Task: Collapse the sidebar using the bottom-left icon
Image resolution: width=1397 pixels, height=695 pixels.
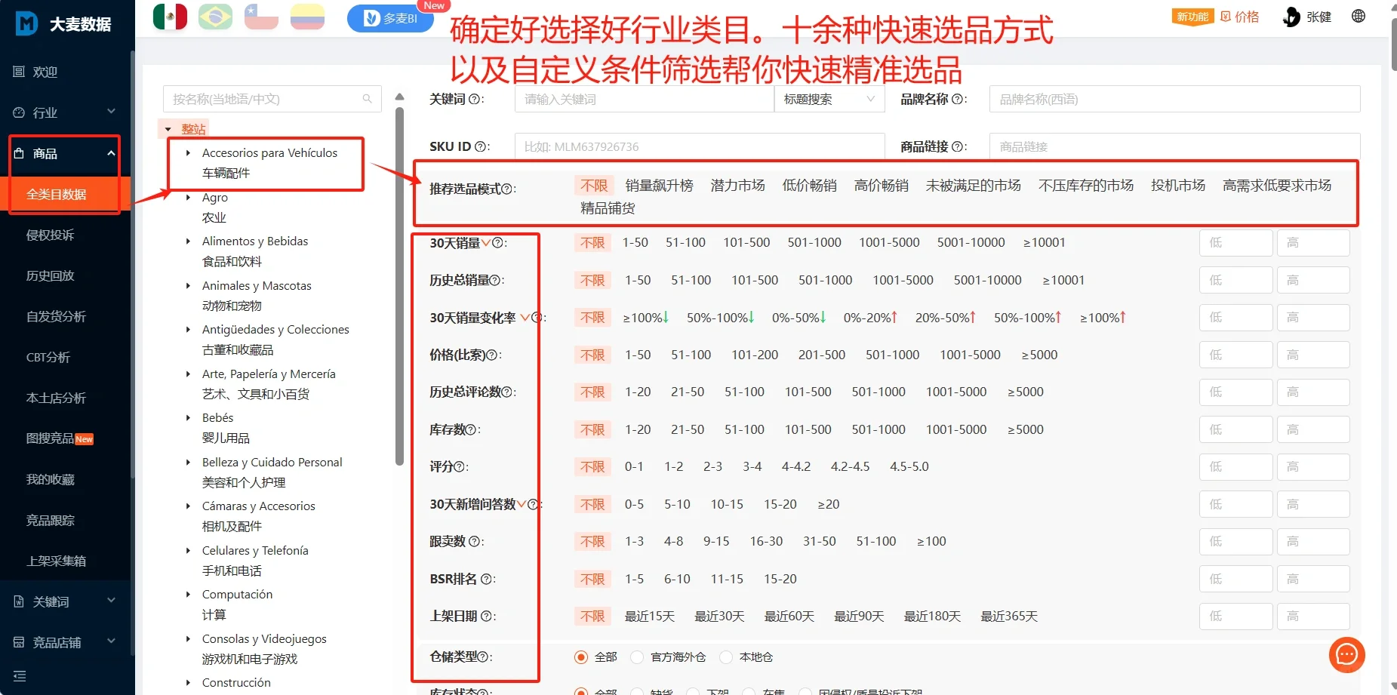Action: coord(19,676)
